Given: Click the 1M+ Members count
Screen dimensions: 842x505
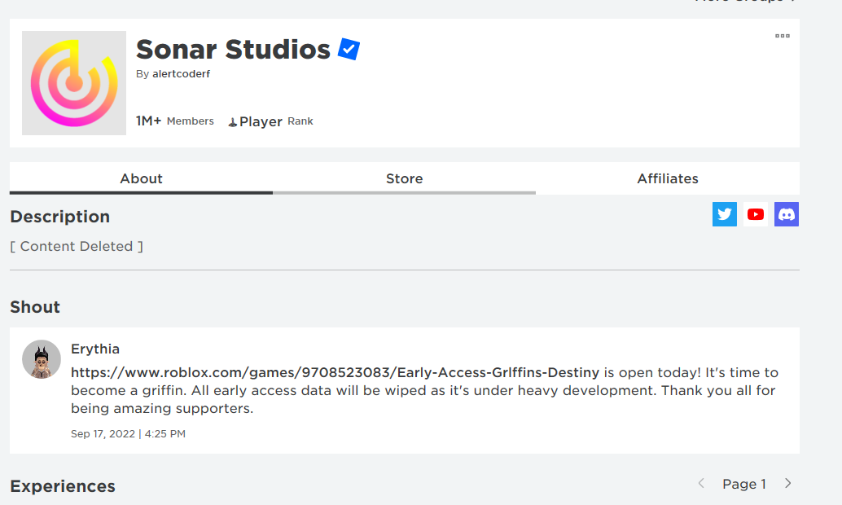Looking at the screenshot, I should click(x=174, y=121).
